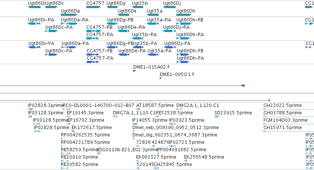Click EST RP004231789.5prime
Viewport: 314px width, 170px height.
pyautogui.click(x=85, y=143)
